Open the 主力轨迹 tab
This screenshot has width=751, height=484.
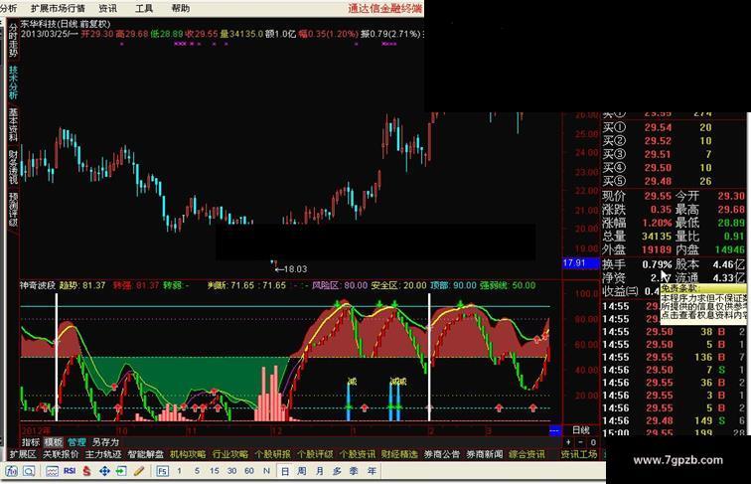point(103,454)
